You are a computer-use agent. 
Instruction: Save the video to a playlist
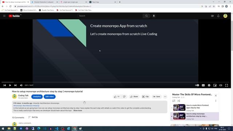tap(157, 97)
